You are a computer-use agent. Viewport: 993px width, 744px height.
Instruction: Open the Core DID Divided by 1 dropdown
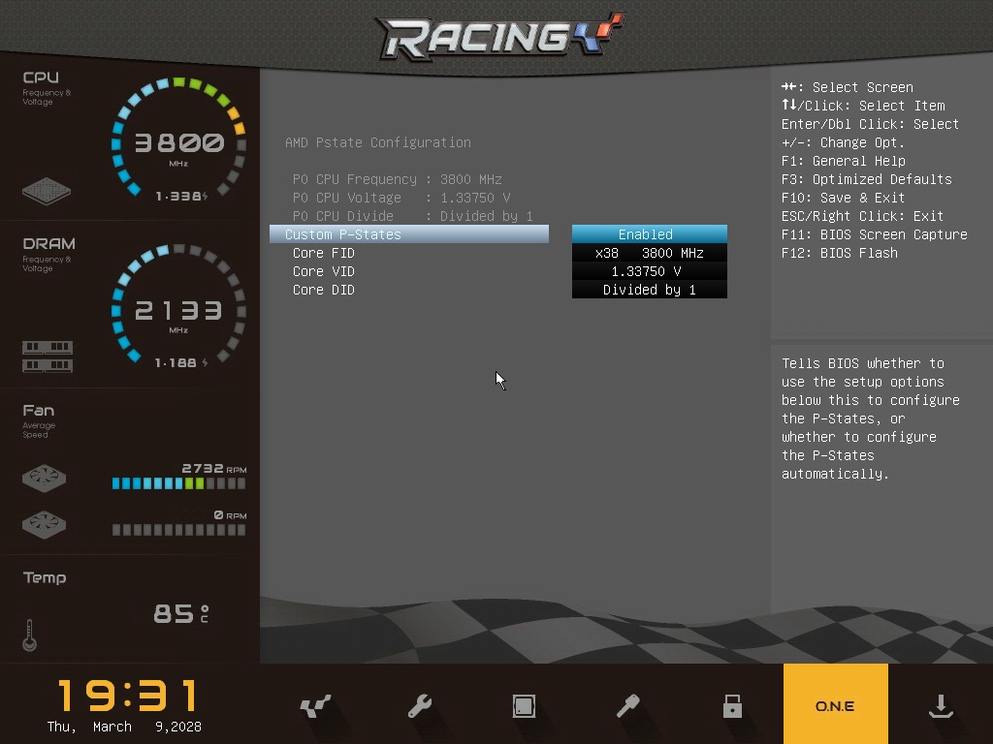[x=649, y=289]
